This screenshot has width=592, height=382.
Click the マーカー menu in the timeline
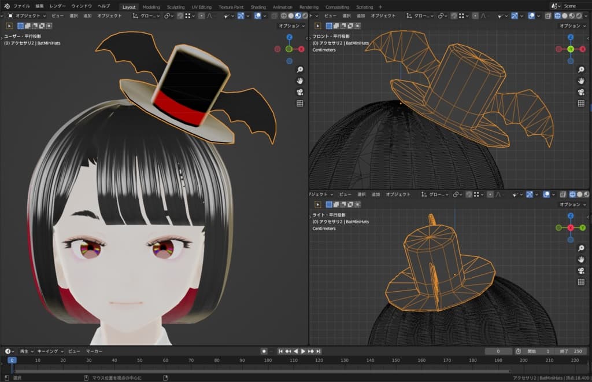[x=94, y=351]
